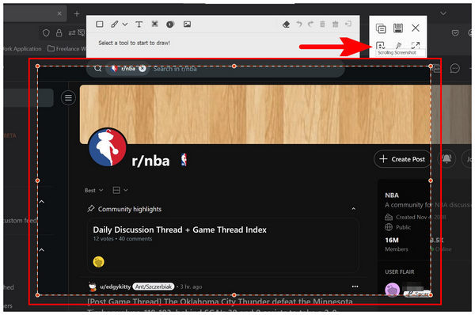Select the rectangle drawing tool
475x315 pixels.
point(100,25)
